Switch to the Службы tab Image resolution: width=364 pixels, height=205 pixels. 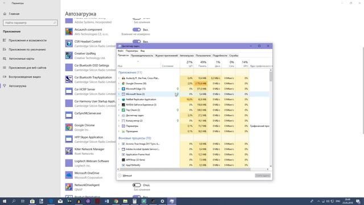(234, 56)
